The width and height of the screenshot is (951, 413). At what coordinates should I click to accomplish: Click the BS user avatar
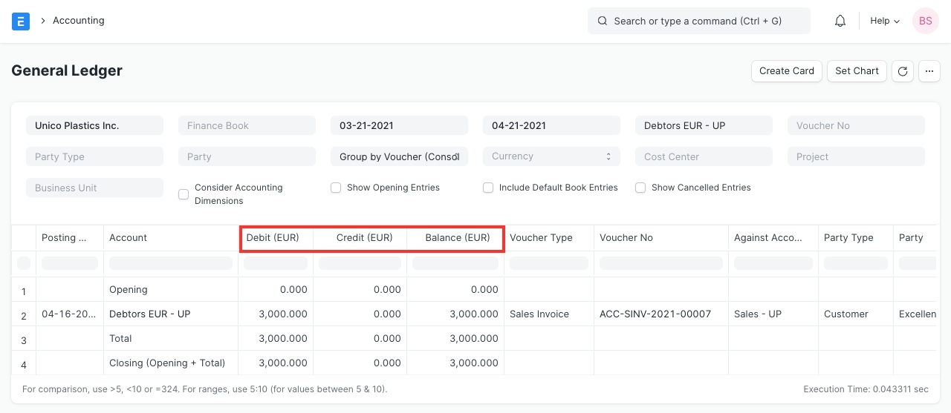[x=925, y=21]
